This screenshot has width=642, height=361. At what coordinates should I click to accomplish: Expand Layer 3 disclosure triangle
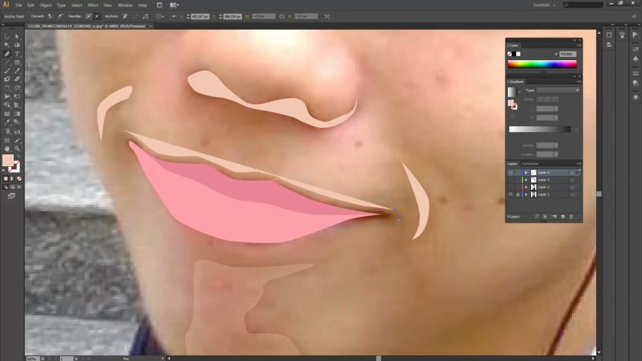tap(526, 180)
